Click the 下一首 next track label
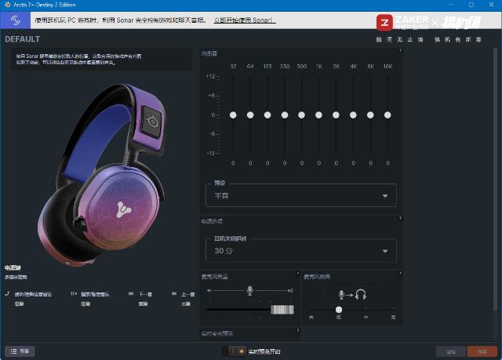 click(x=145, y=294)
